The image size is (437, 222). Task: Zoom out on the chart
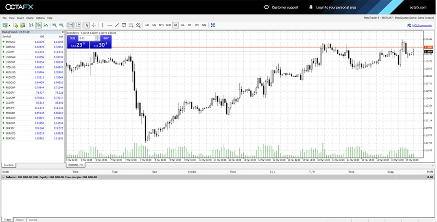[62, 25]
